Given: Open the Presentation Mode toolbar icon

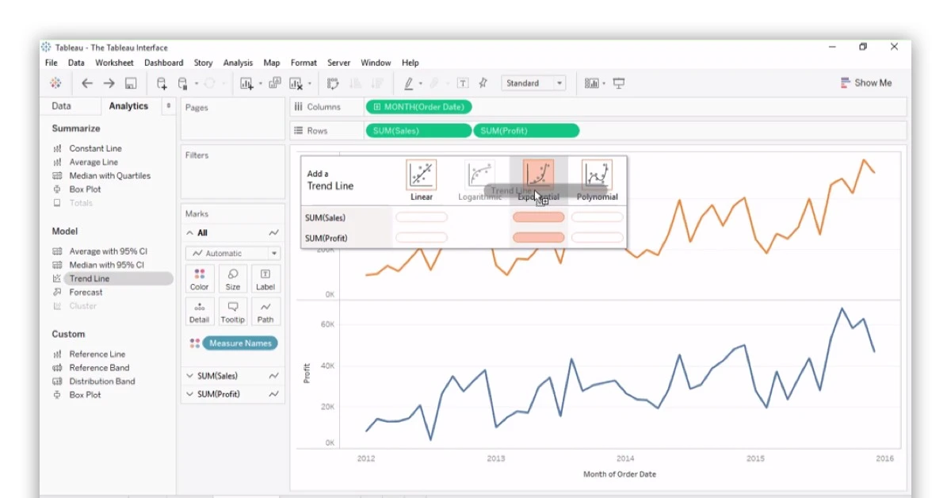Looking at the screenshot, I should (619, 83).
